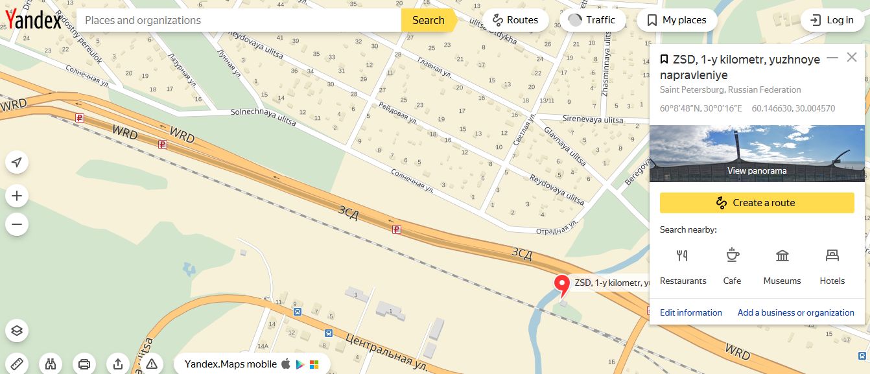This screenshot has height=374, width=870.
Task: Click the Log in button
Action: pyautogui.click(x=833, y=20)
